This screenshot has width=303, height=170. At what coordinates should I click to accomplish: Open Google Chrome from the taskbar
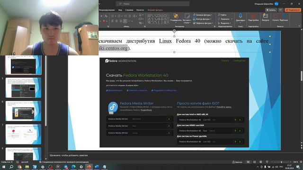19,167
